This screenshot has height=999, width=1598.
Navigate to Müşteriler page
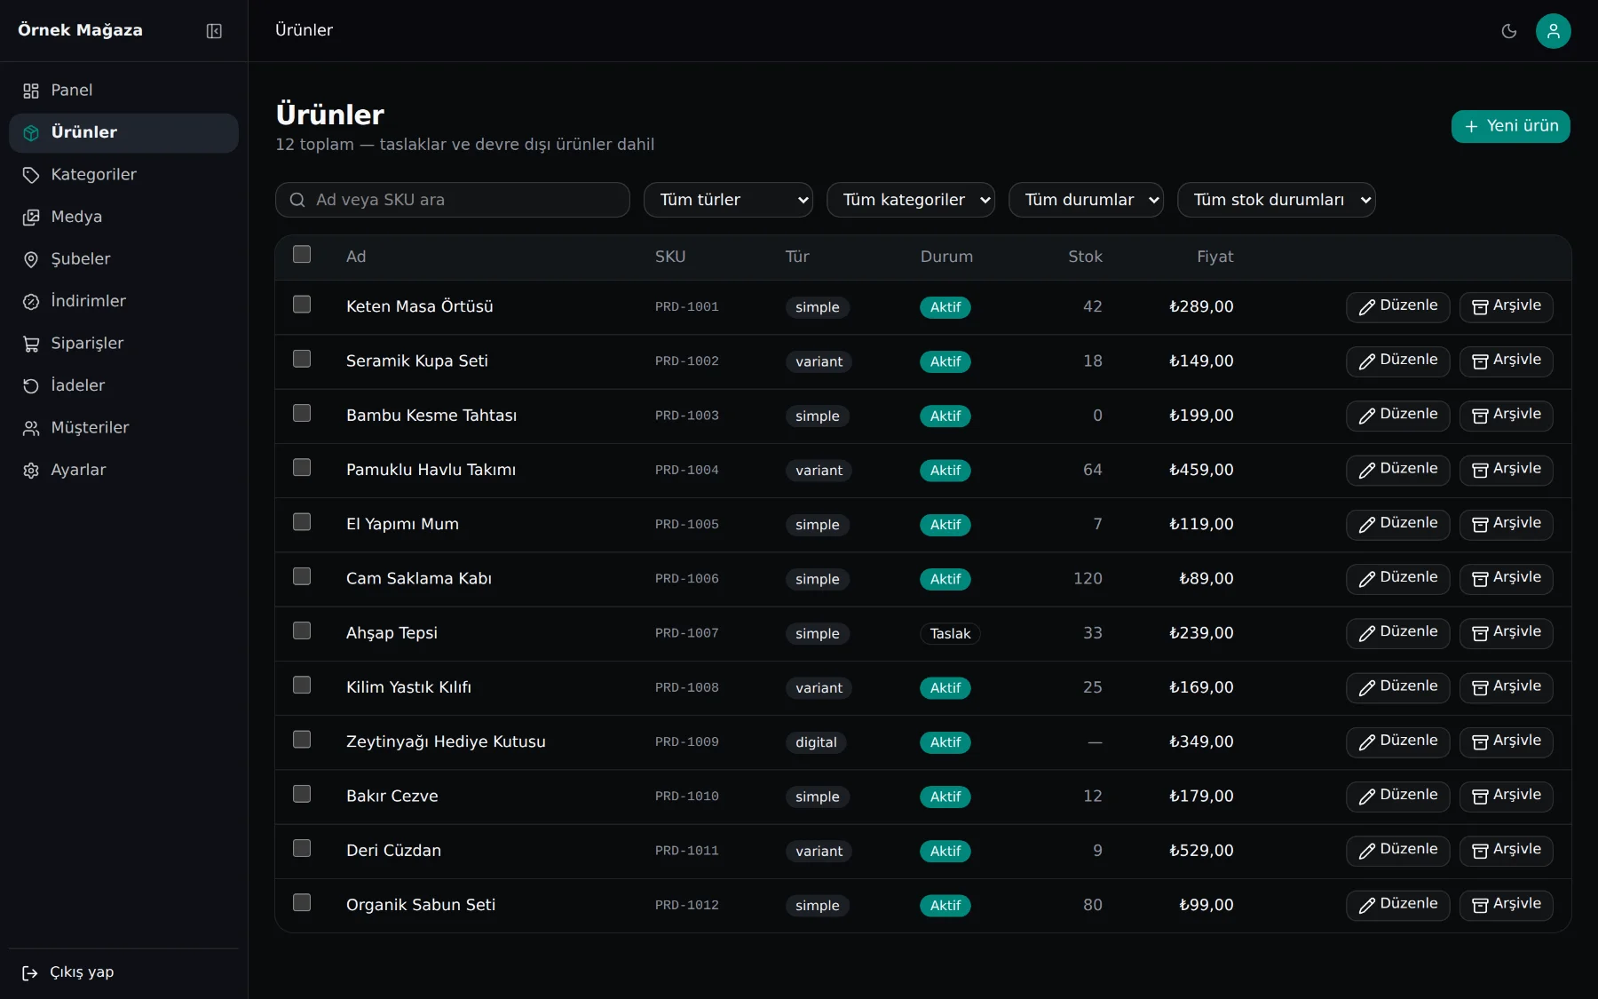pyautogui.click(x=123, y=428)
